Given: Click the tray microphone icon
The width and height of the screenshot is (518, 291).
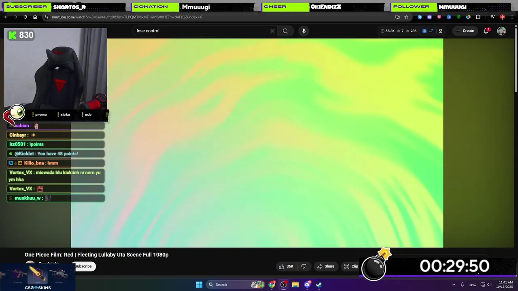Looking at the screenshot, I should tap(463, 285).
